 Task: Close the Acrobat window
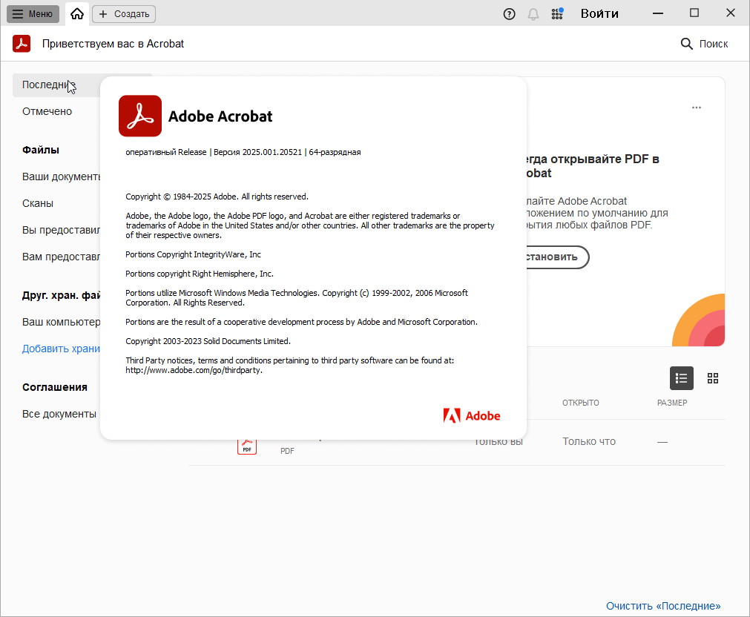click(731, 13)
